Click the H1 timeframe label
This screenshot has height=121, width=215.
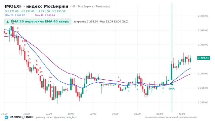[74, 6]
